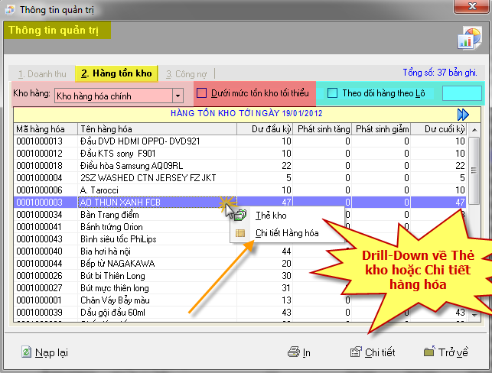Click the Trở về folder icon
Image resolution: width=492 pixels, height=373 pixels.
point(430,352)
